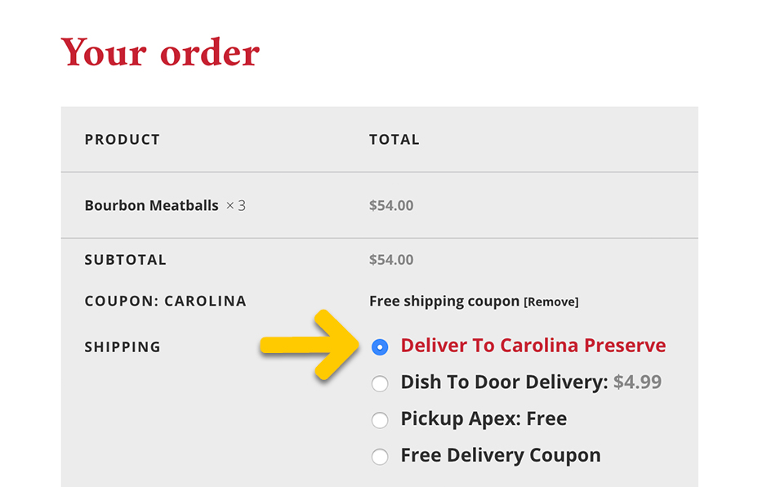This screenshot has width=758, height=487.
Task: Click the Pickup Apex radio circle
Action: [380, 419]
